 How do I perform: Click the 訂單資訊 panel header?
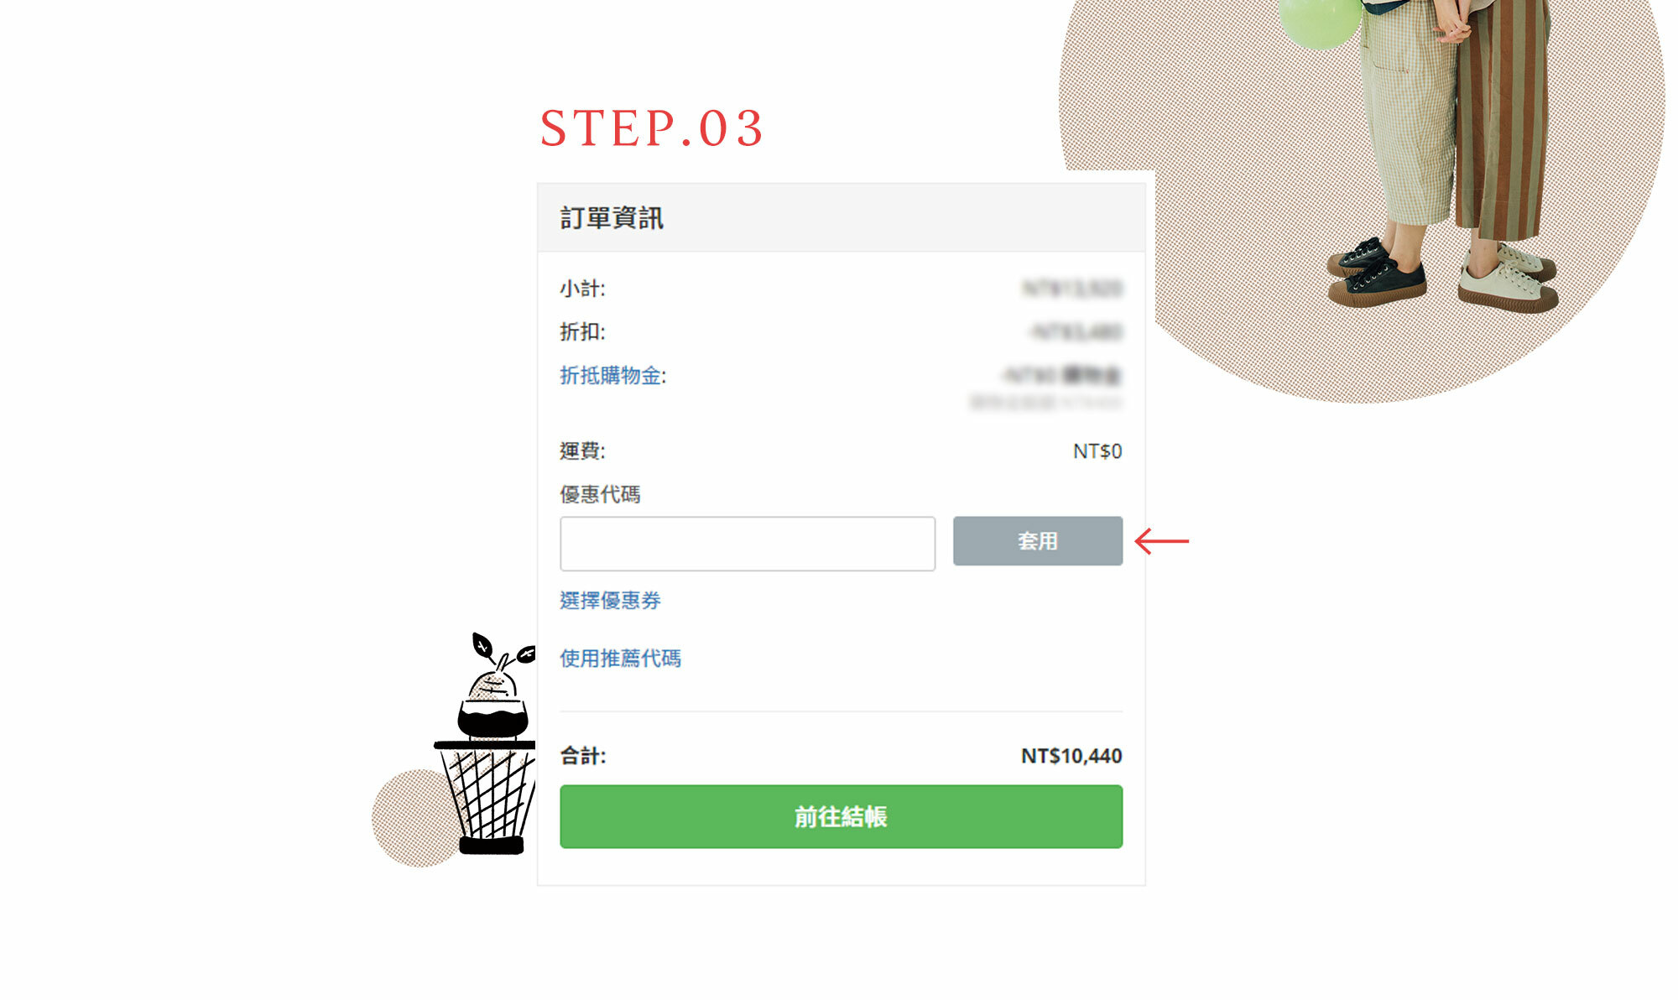coord(841,218)
